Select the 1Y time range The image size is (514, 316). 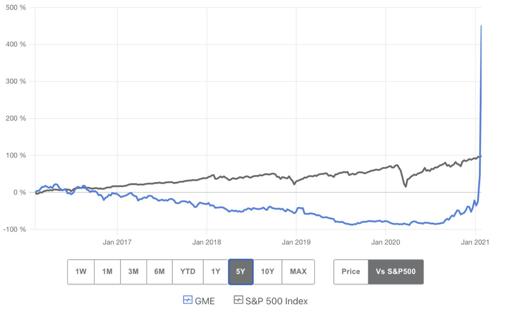pos(216,272)
